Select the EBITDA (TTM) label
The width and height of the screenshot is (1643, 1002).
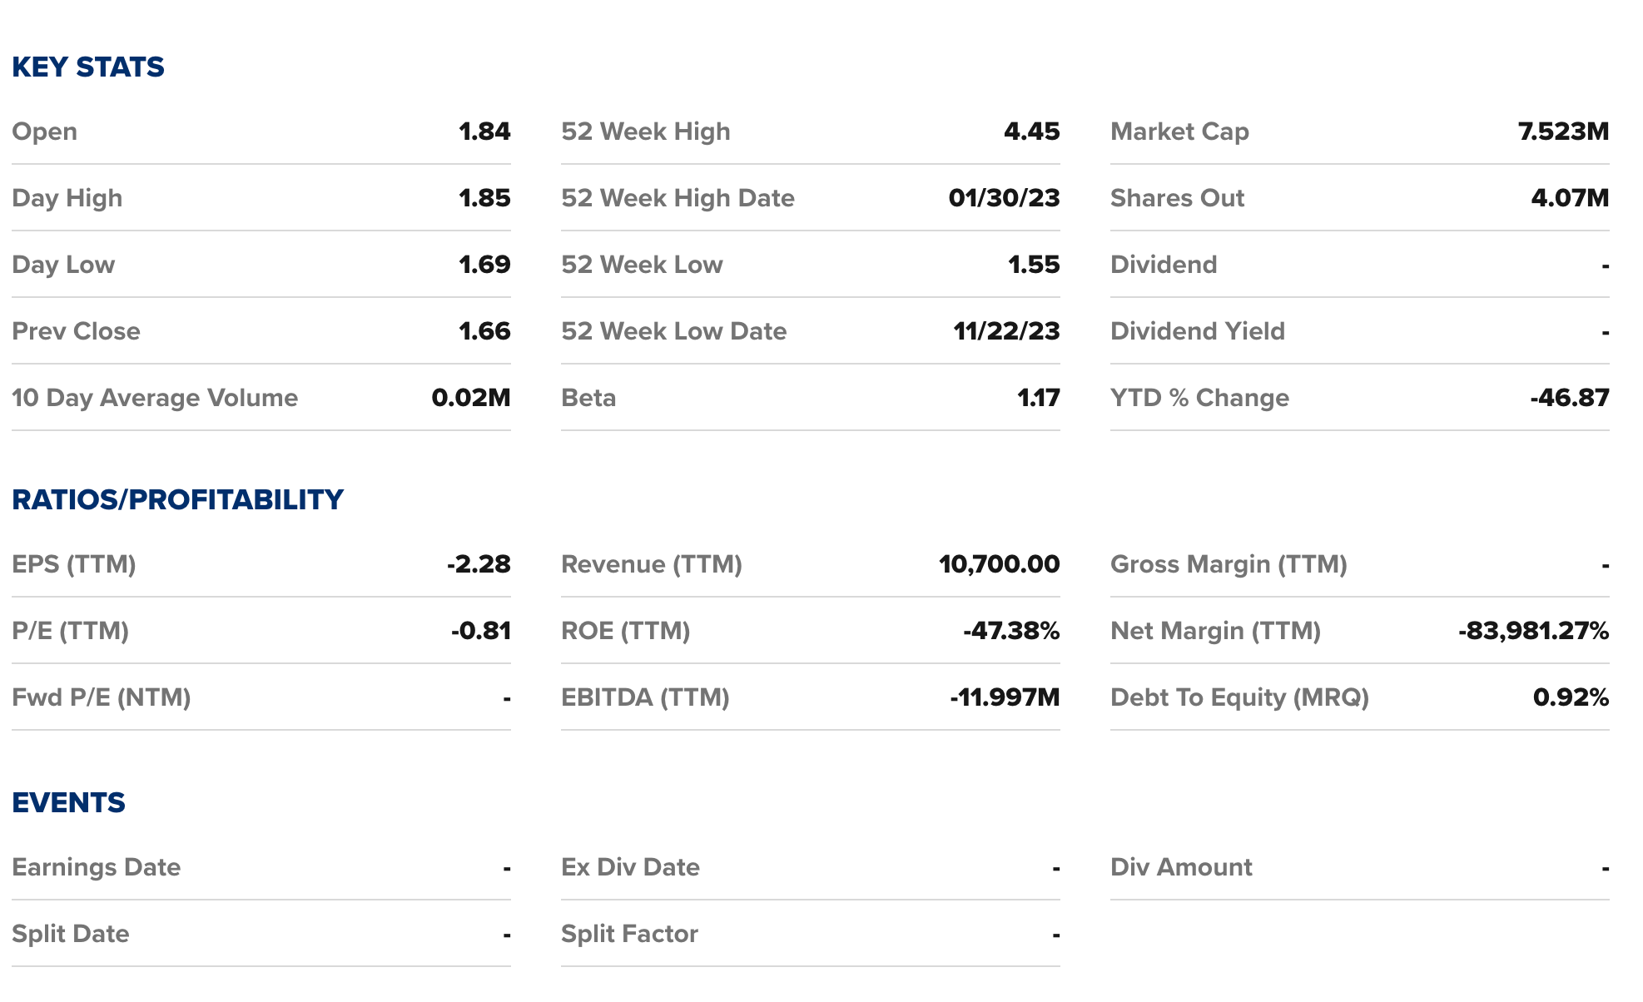coord(645,697)
